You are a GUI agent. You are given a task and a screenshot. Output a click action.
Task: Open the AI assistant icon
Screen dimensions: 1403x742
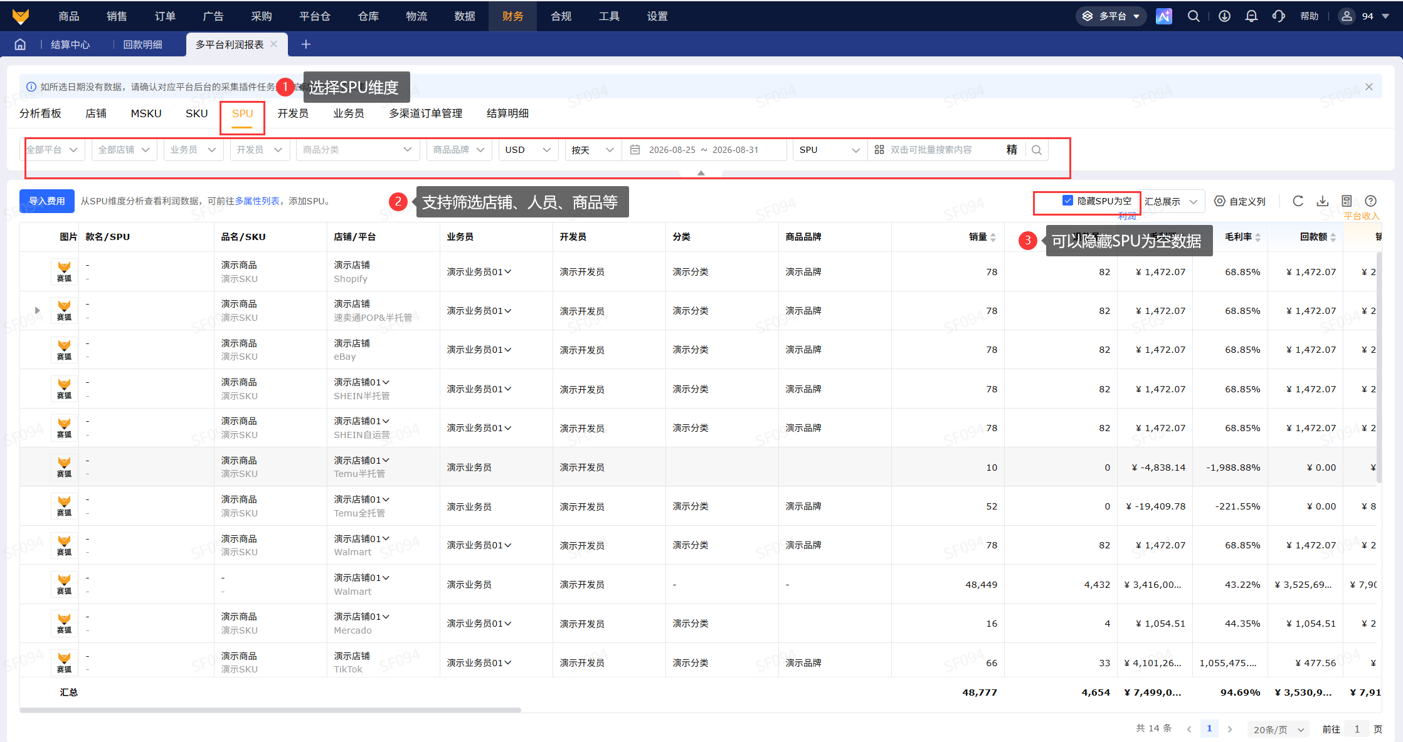coord(1164,16)
